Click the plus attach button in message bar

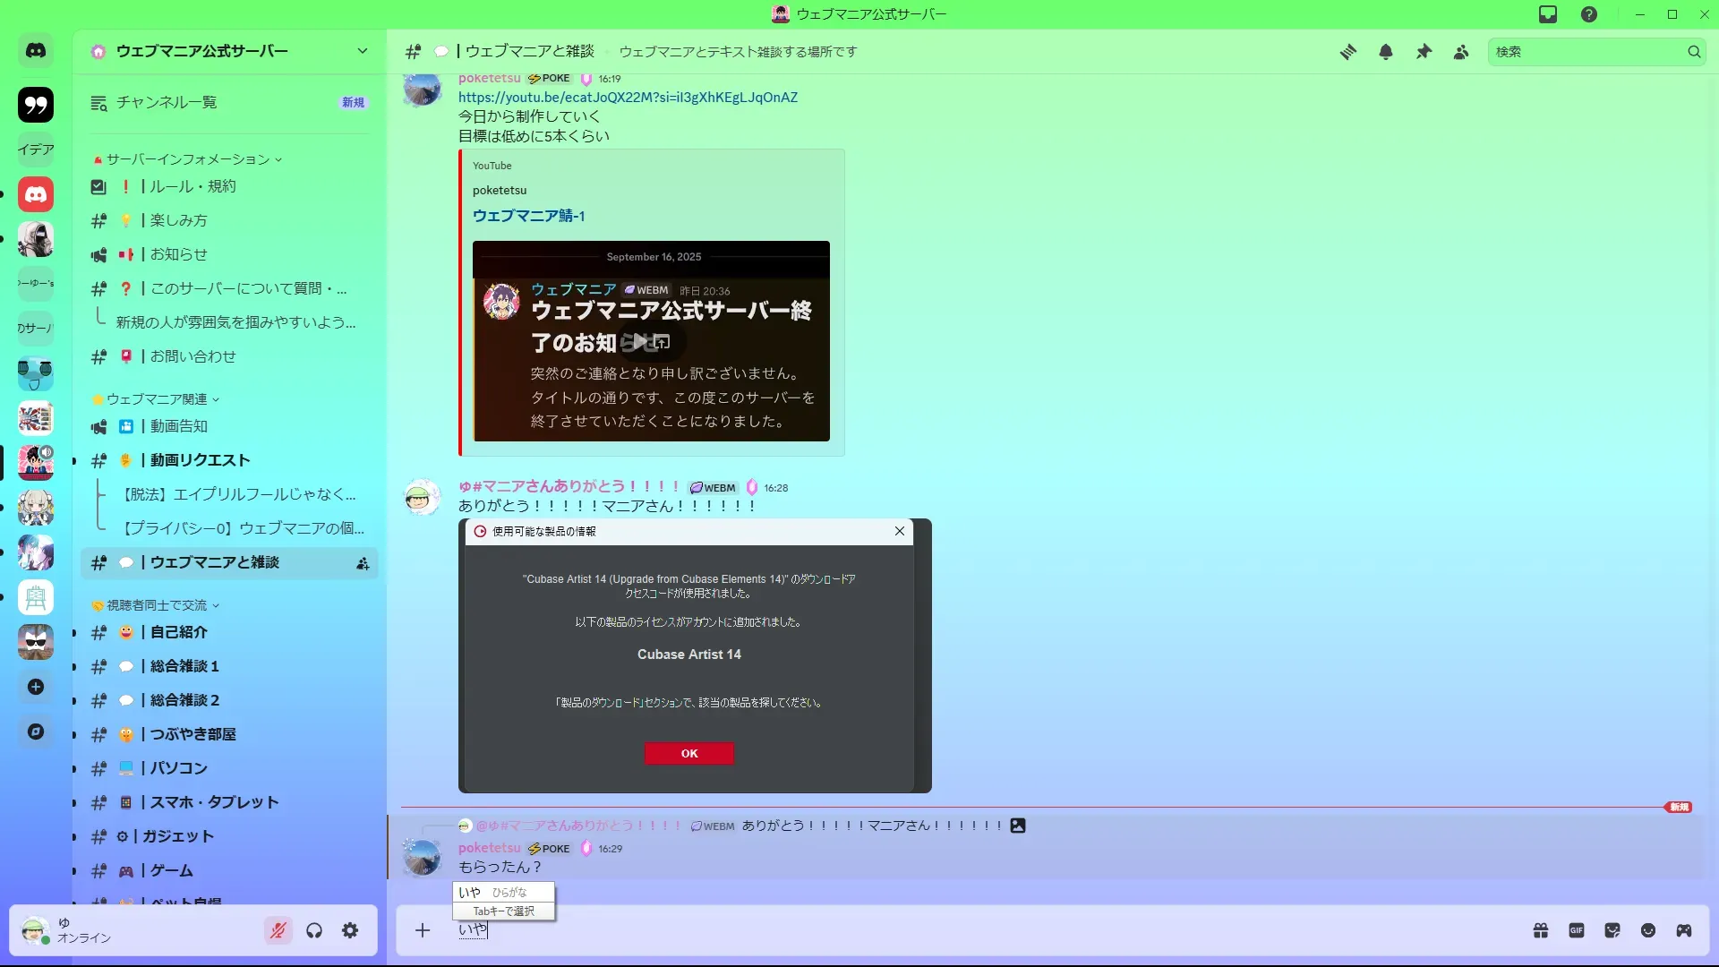[423, 931]
